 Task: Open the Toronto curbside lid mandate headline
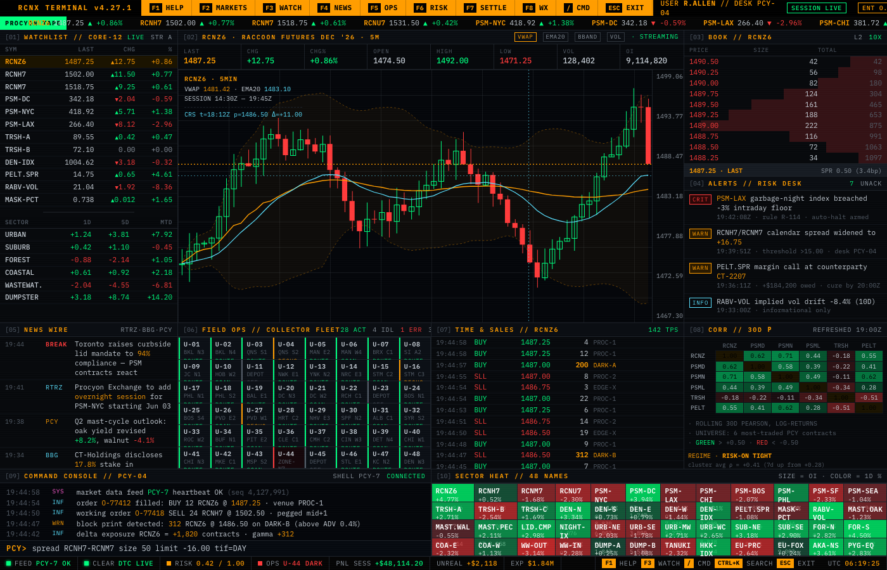point(89,358)
